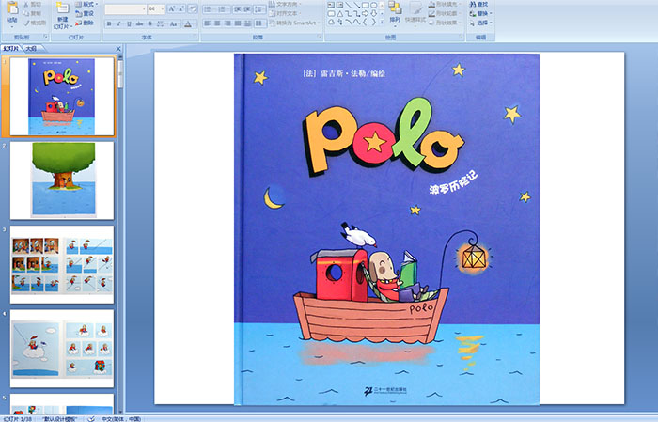This screenshot has width=658, height=422.
Task: Open the Font group dialog launcher
Action: tap(196, 37)
